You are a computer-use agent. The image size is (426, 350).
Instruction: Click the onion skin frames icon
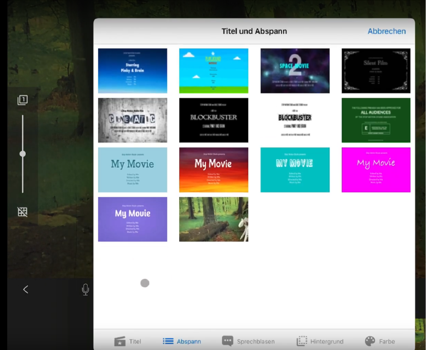(x=22, y=100)
